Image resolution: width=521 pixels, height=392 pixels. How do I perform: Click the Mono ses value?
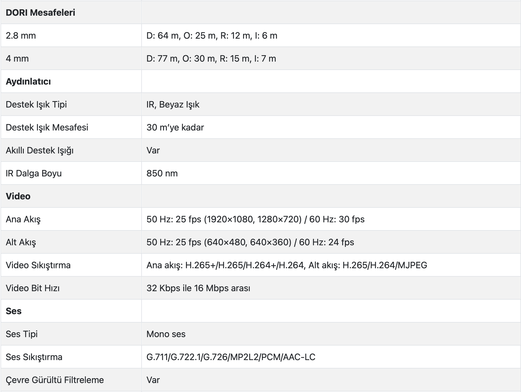pos(166,334)
